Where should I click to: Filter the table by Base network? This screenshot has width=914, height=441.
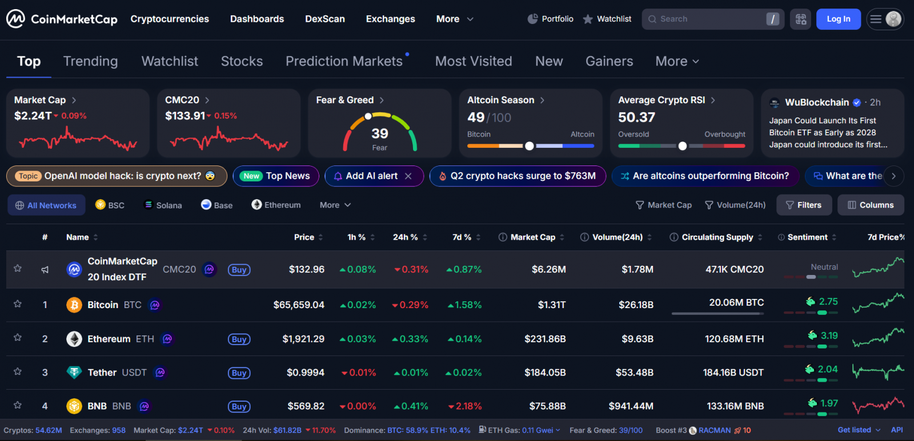pos(217,205)
